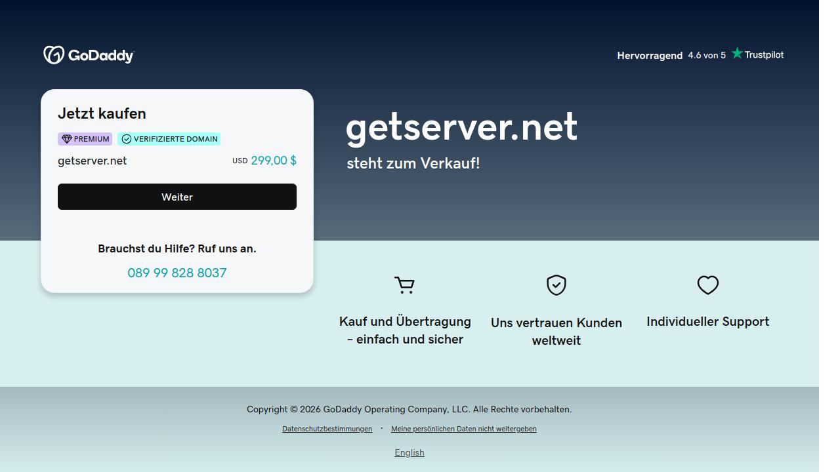This screenshot has width=840, height=472.
Task: Click the Individueller Support text
Action: pyautogui.click(x=708, y=321)
